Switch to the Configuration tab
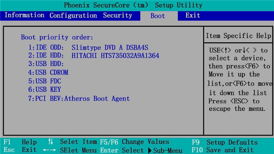274x154 pixels. tap(73, 16)
